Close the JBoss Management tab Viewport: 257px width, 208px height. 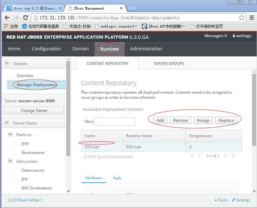click(x=121, y=8)
